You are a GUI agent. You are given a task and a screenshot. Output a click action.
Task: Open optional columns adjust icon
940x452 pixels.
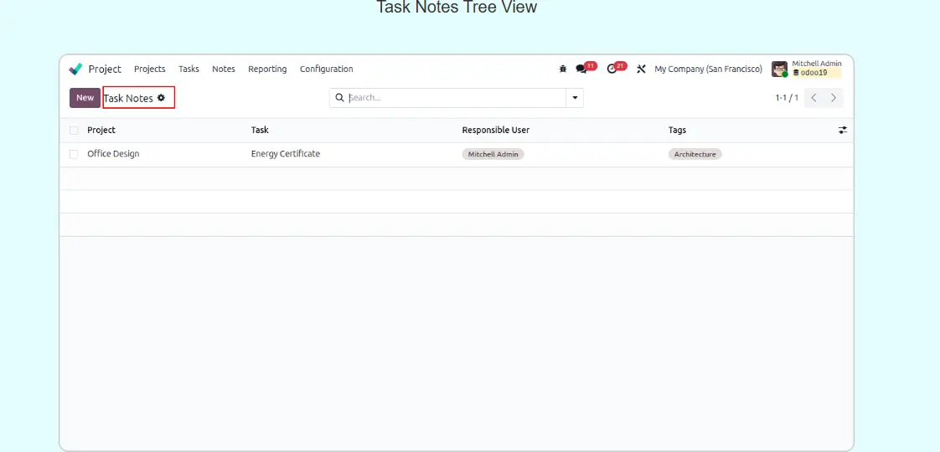[x=842, y=131]
